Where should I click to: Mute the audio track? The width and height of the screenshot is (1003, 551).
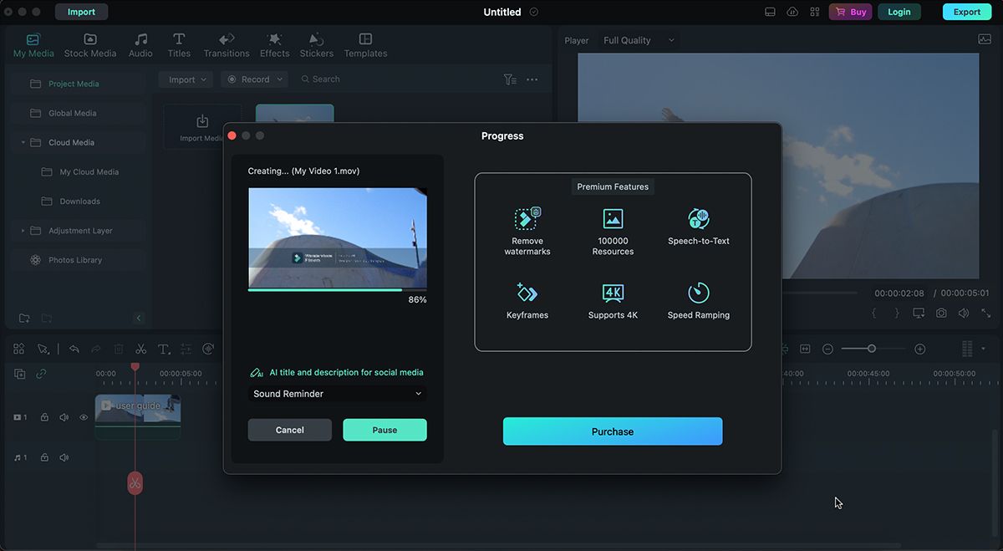click(x=64, y=457)
